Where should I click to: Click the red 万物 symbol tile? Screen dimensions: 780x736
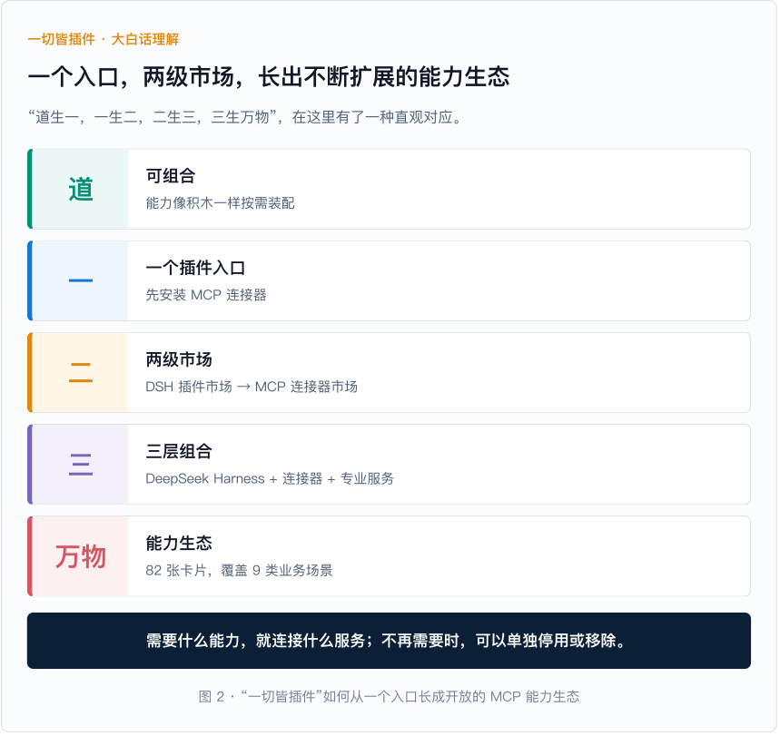coord(80,556)
